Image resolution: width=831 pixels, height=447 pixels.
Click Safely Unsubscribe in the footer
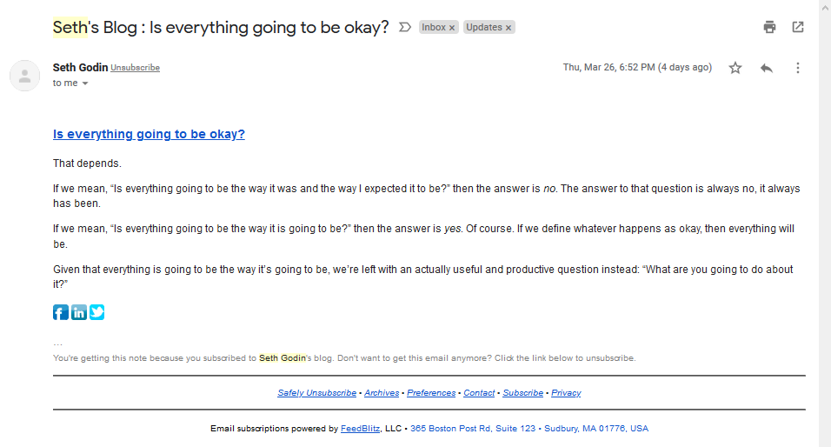pos(317,393)
